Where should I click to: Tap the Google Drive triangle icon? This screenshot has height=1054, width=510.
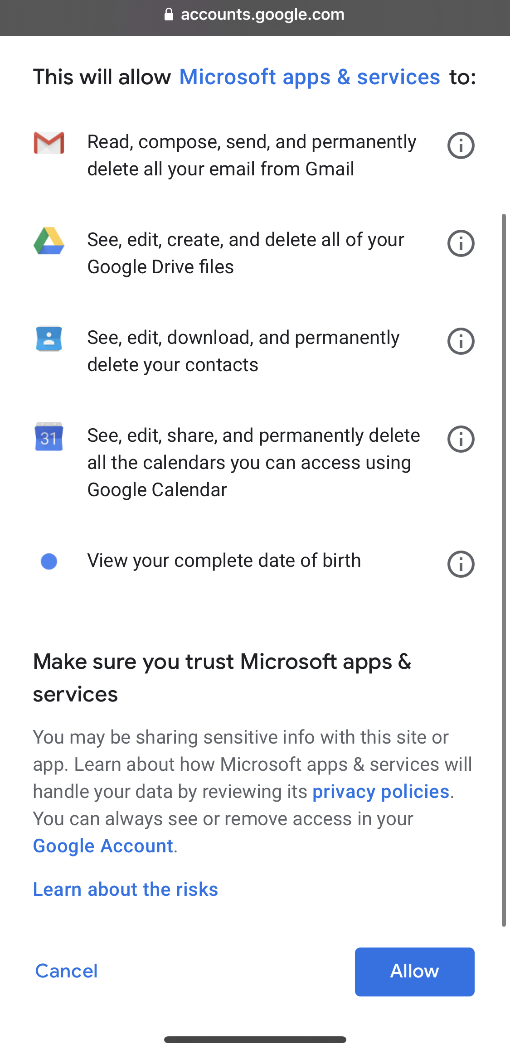click(x=49, y=241)
